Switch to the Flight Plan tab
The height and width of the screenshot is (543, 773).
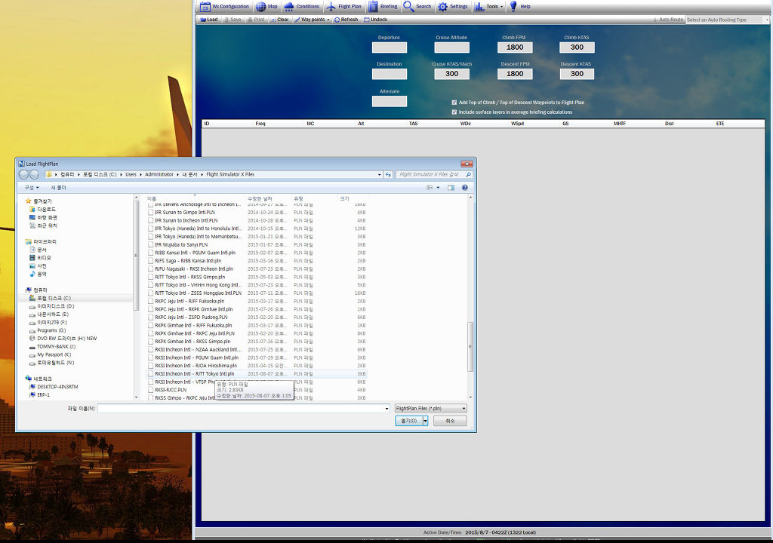pos(343,6)
